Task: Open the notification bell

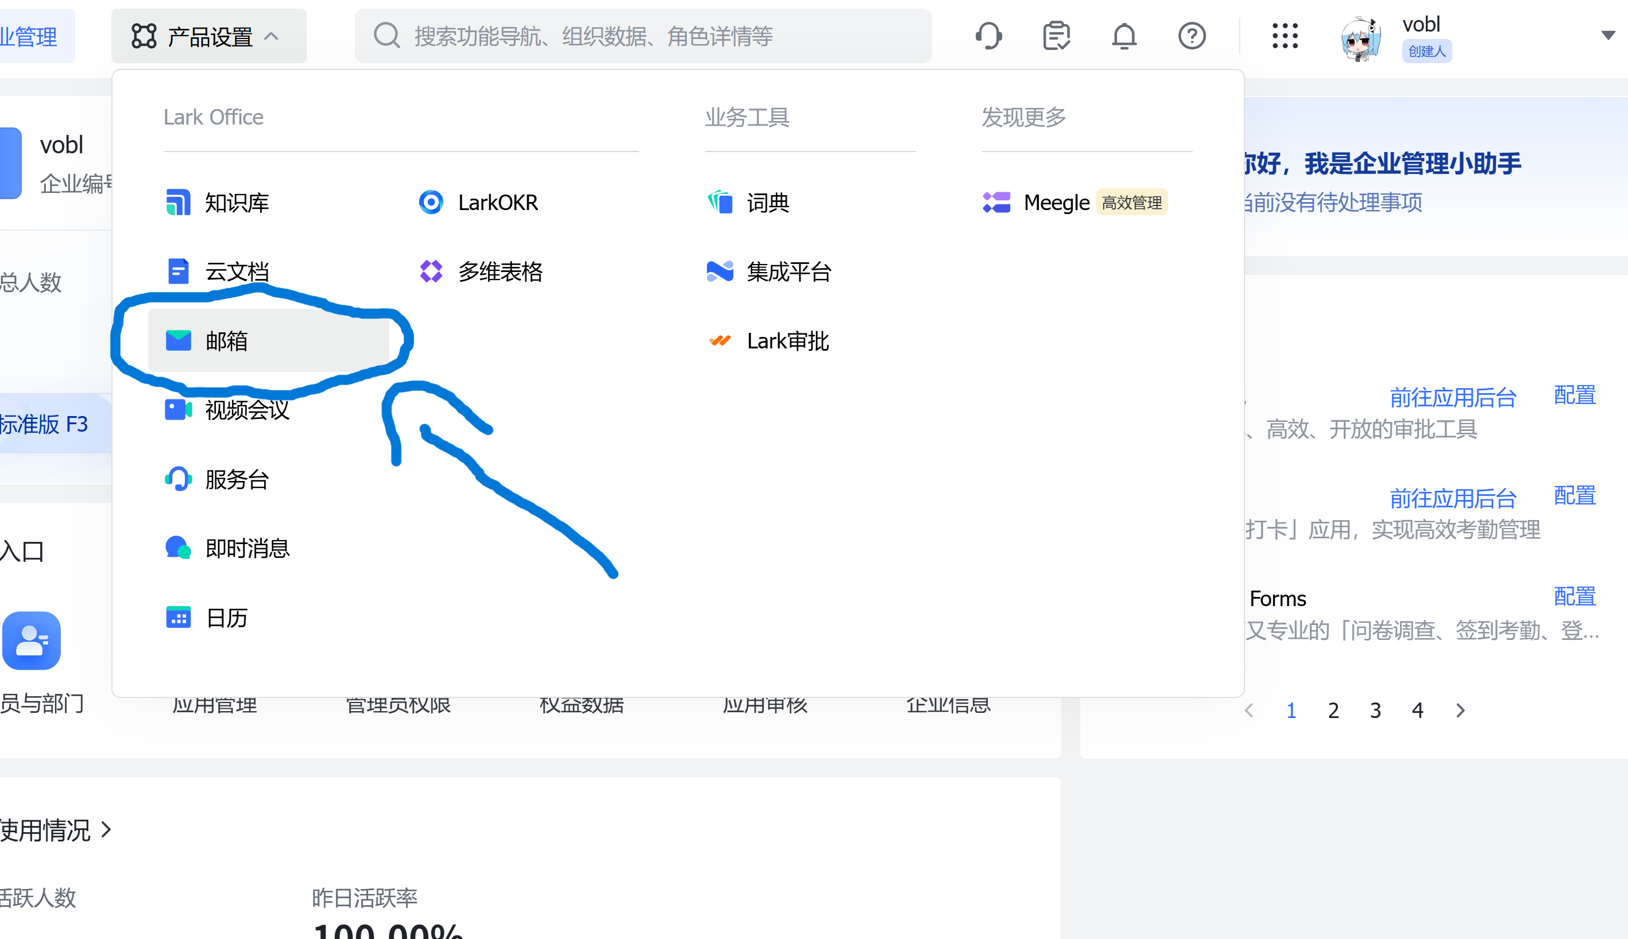Action: 1124,36
